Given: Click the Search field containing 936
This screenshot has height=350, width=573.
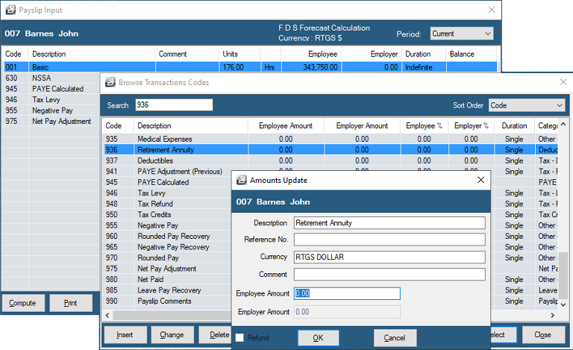Looking at the screenshot, I should point(174,105).
